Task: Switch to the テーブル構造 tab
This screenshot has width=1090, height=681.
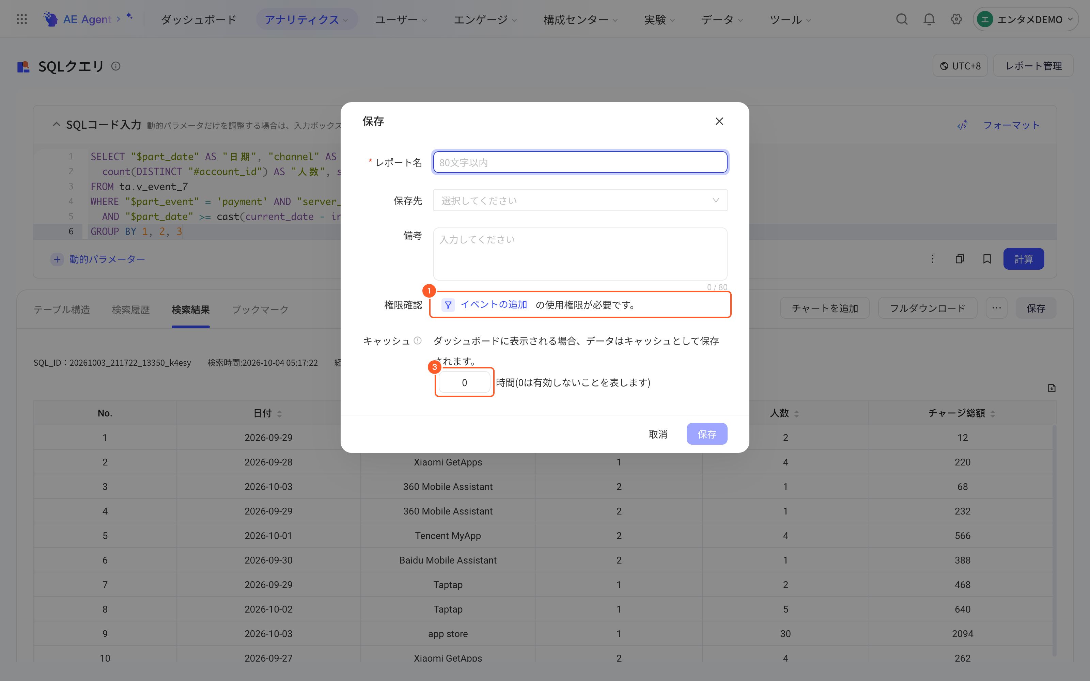Action: (62, 310)
